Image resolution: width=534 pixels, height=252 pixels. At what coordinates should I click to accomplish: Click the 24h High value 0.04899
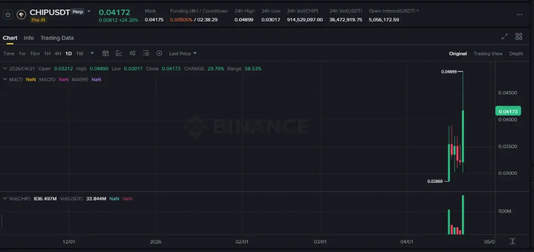(x=244, y=20)
